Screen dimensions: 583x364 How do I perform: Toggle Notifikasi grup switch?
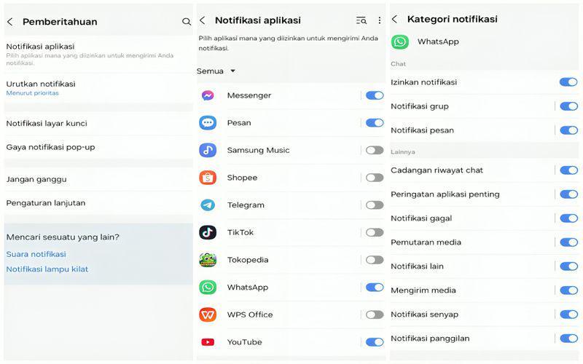point(568,106)
